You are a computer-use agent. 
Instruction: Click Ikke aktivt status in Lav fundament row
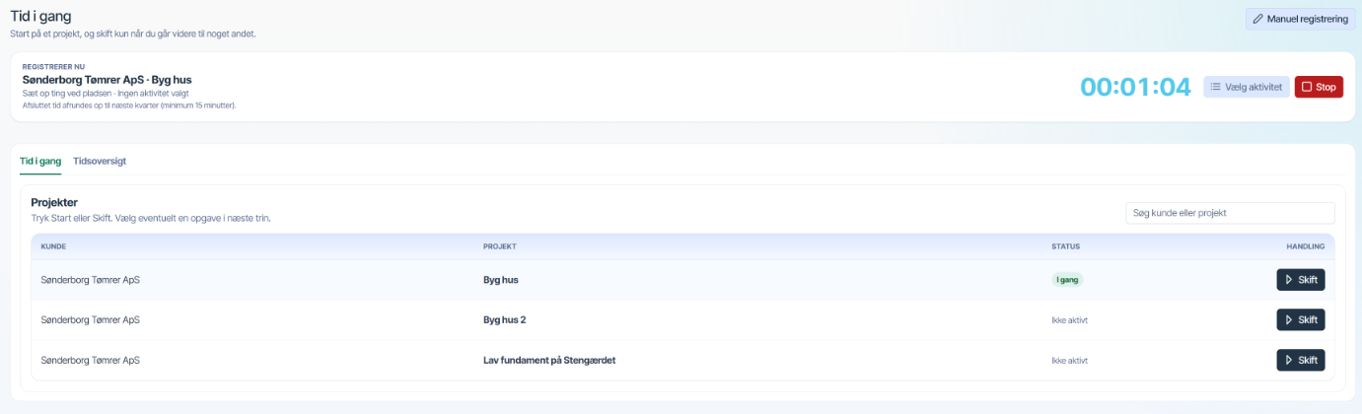[x=1069, y=361]
